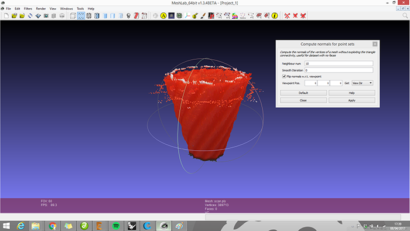Viewport: 410px width, 231px height.
Task: Open the Windows menu
Action: tap(66, 9)
